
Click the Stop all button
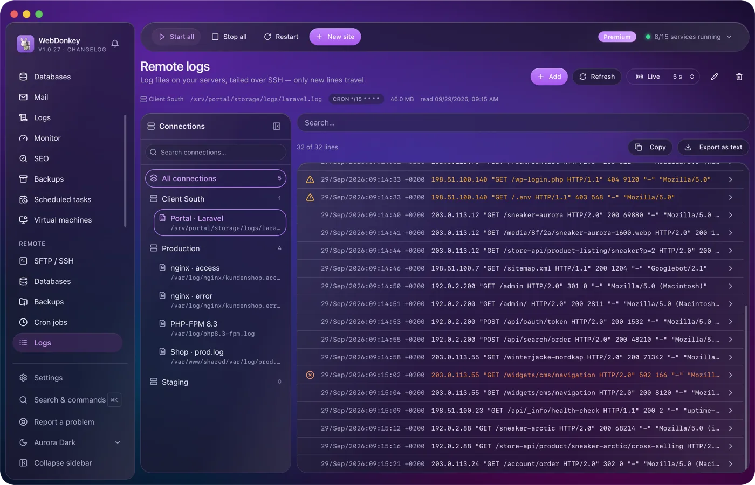(229, 37)
